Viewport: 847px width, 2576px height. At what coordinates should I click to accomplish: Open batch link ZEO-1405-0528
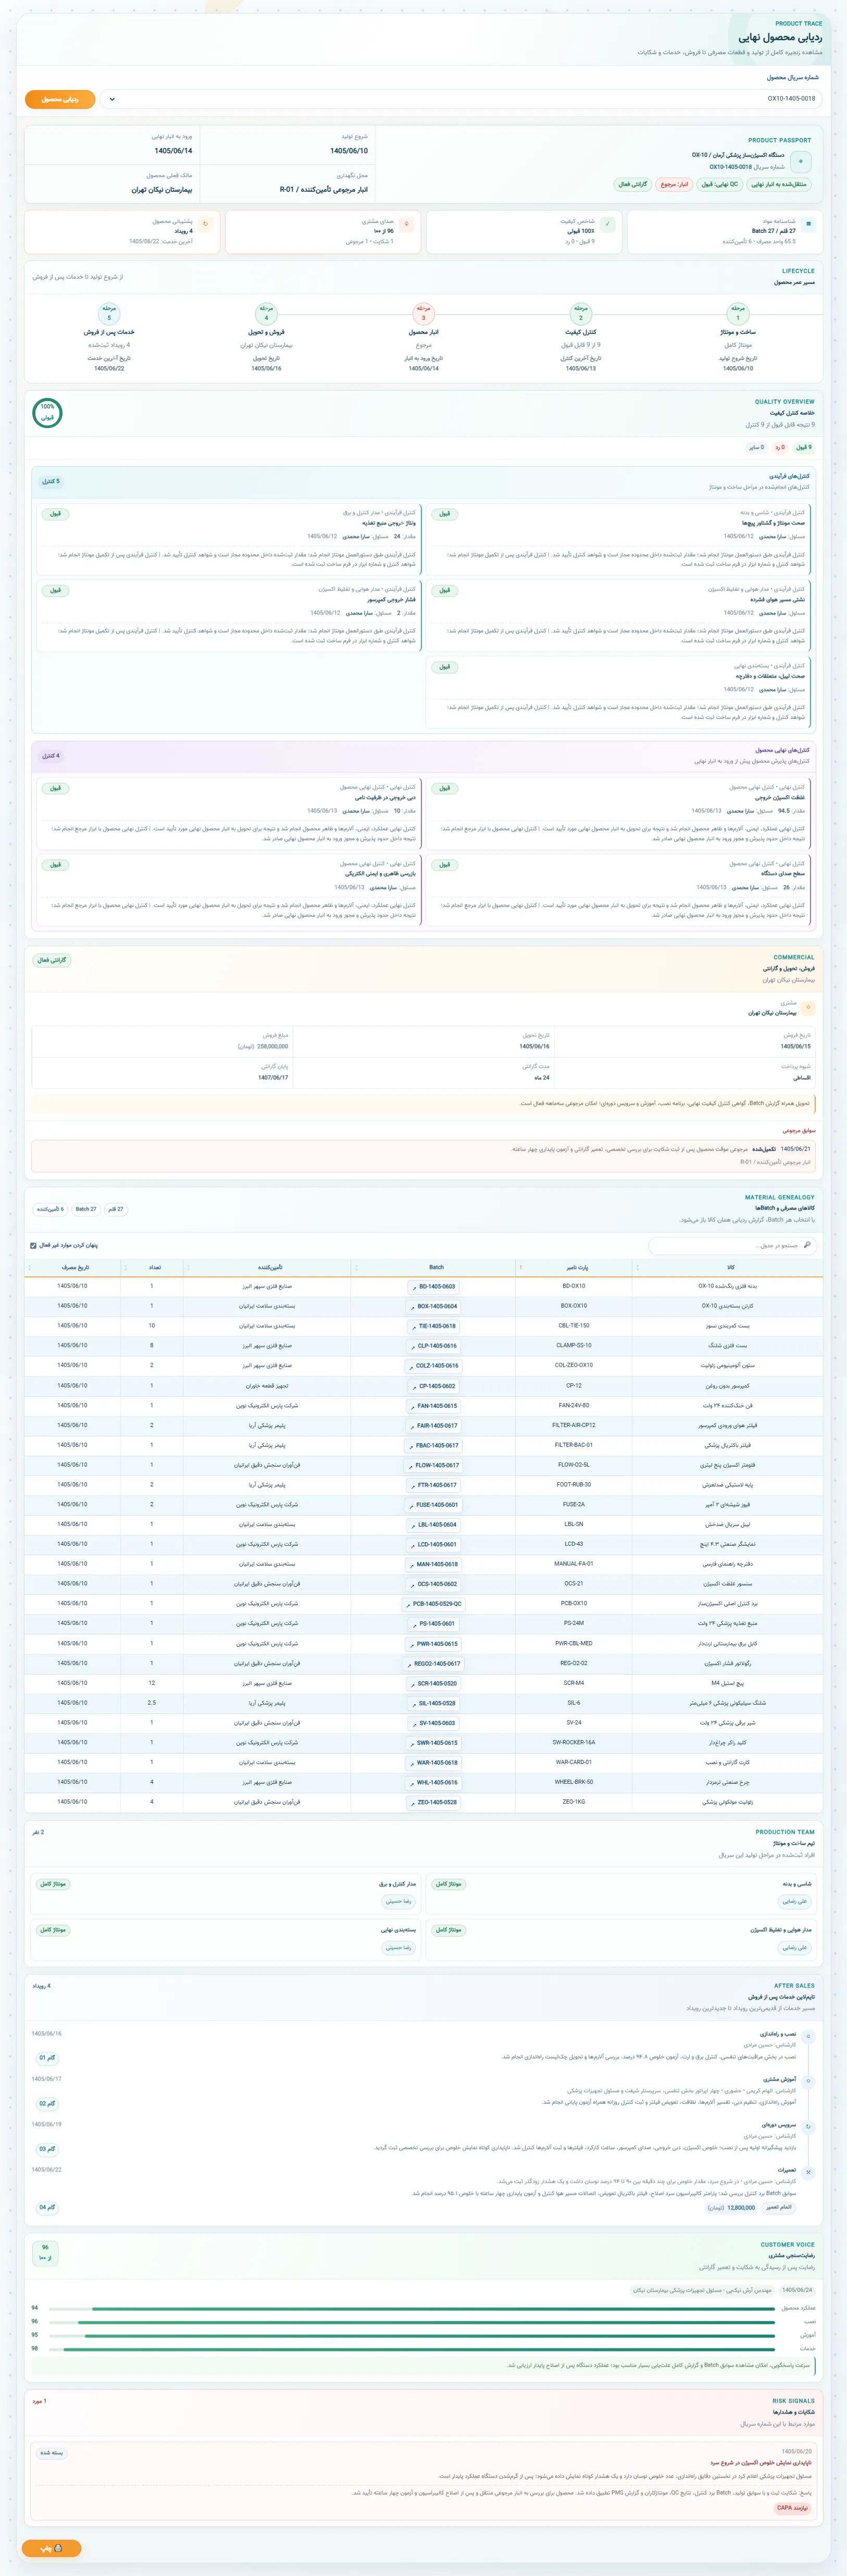(x=433, y=1802)
